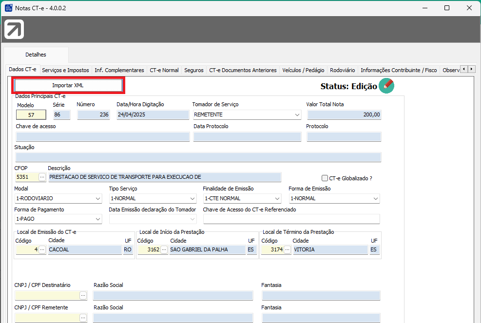Screen dimensions: 481x323
Task: Open Início da Prestação code lookup button
Action: [x=164, y=250]
